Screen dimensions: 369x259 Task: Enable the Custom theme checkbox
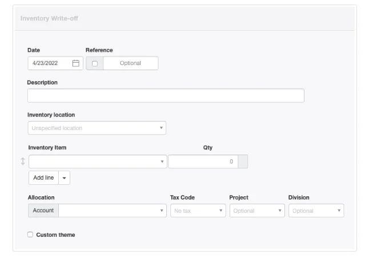click(x=30, y=234)
